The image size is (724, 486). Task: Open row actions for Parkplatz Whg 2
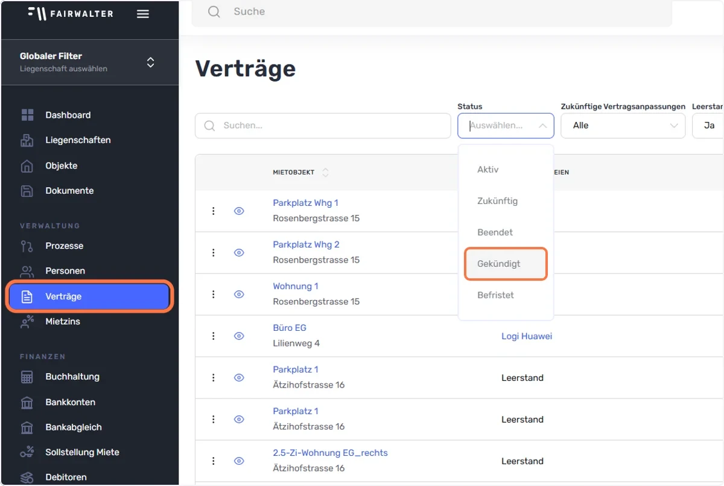[x=213, y=252]
